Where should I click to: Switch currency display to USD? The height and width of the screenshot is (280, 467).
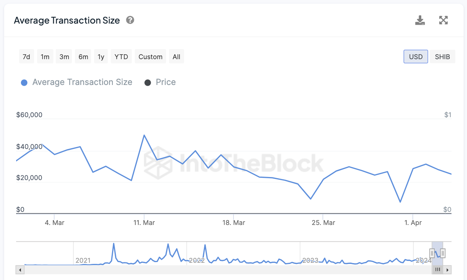(416, 57)
